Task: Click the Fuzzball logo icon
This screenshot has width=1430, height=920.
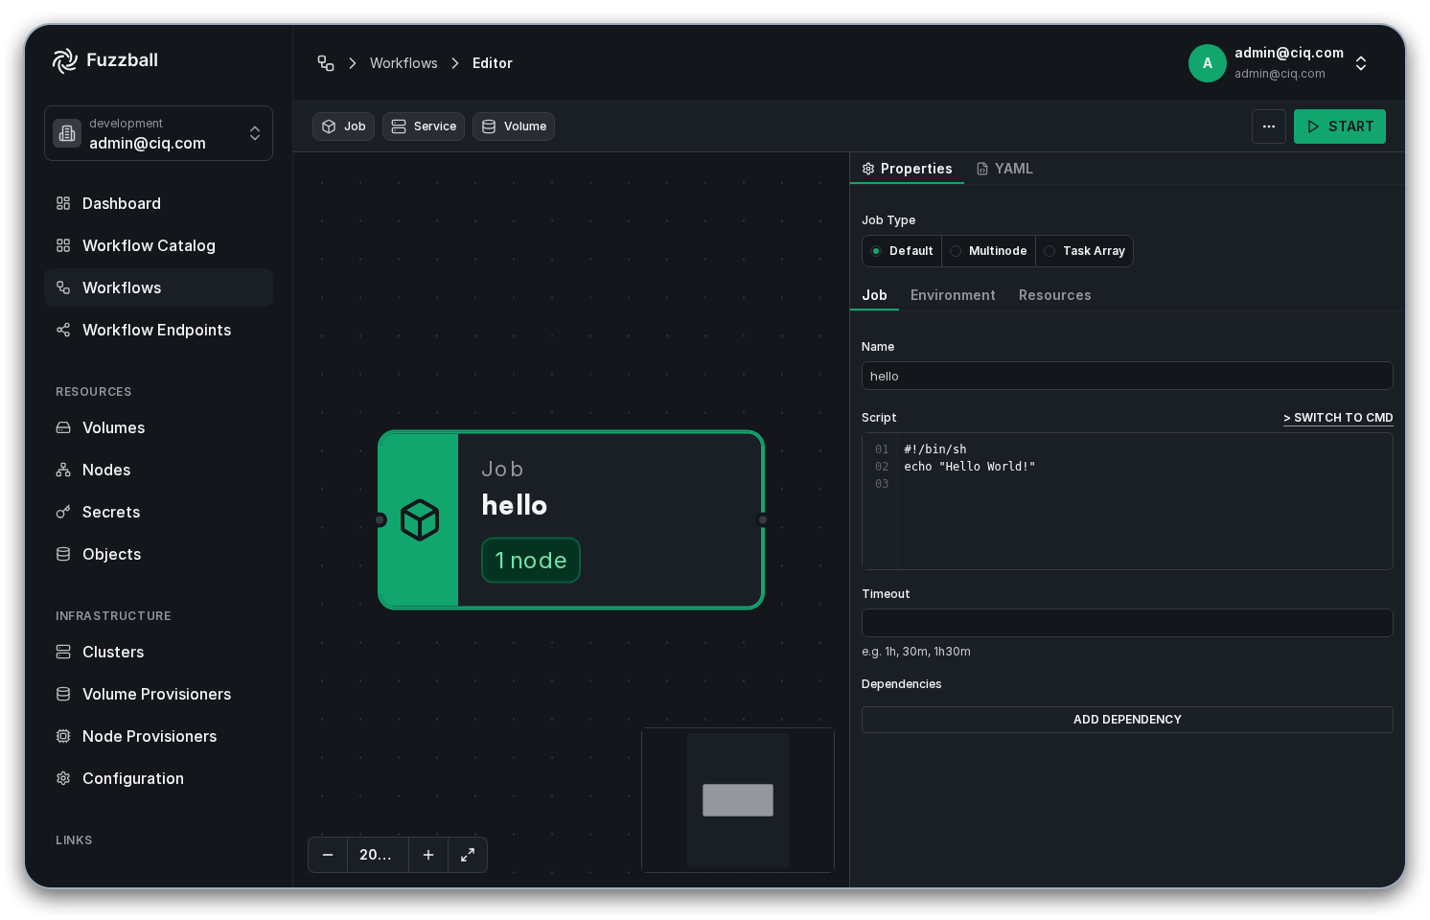Action: (64, 60)
